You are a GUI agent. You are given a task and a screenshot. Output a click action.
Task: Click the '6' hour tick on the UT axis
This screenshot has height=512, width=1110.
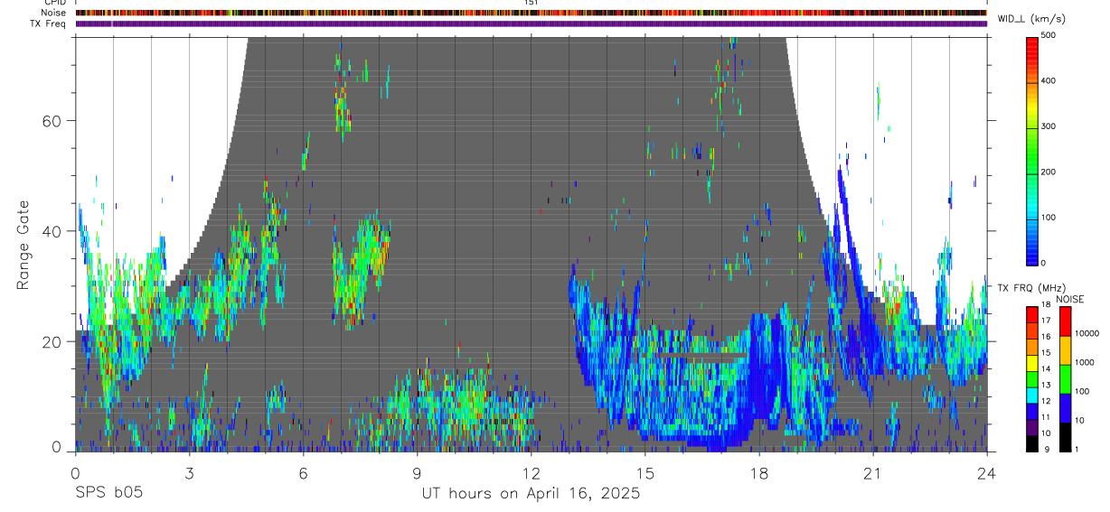[x=303, y=471]
